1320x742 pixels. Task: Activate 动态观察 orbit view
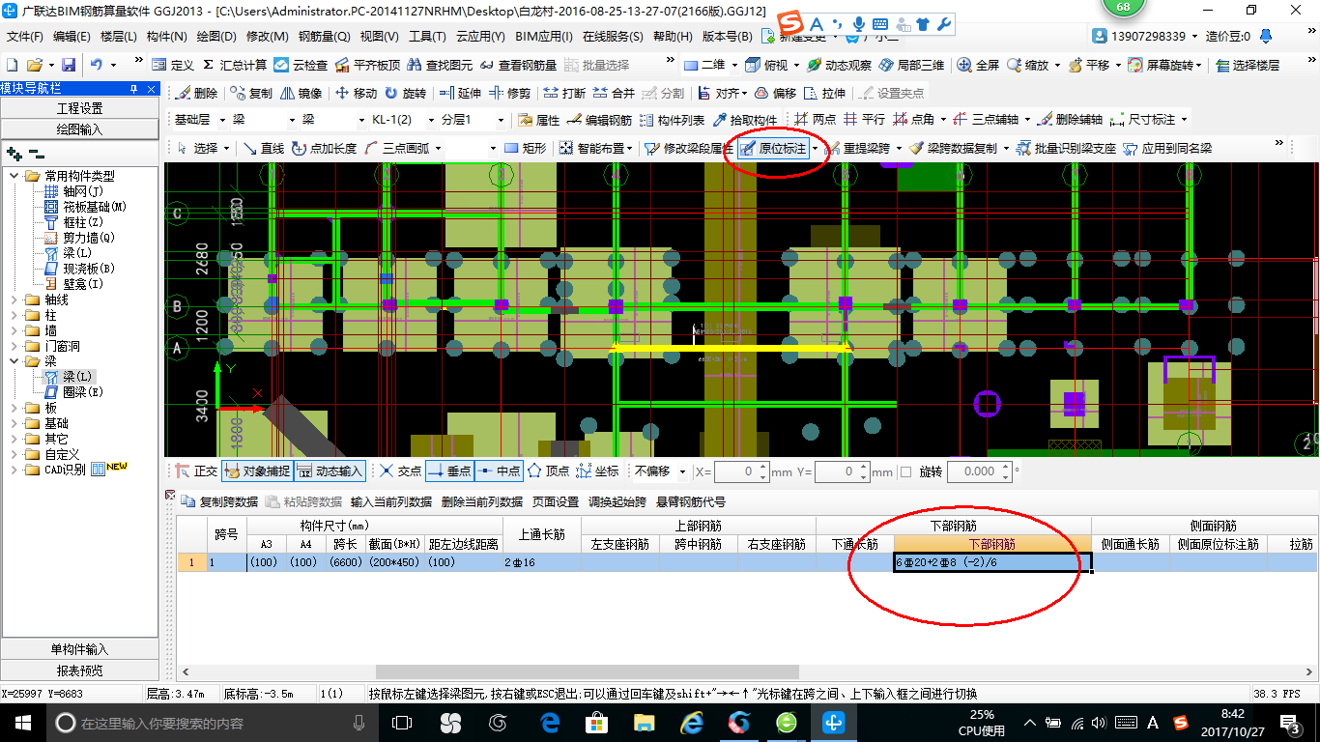tap(839, 65)
